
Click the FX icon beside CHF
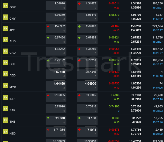[6, 63]
